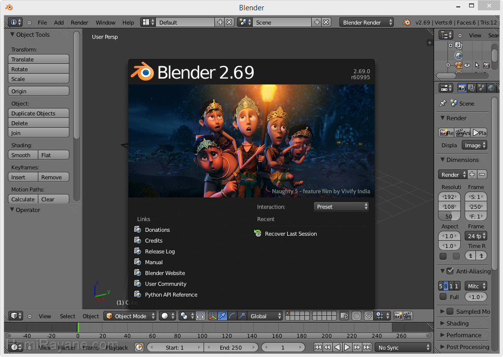Select the rotate manipulator arc
Image resolution: width=503 pixels, height=357 pixels.
pyautogui.click(x=232, y=316)
